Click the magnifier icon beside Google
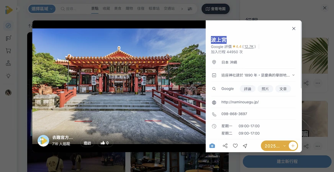 click(214, 89)
